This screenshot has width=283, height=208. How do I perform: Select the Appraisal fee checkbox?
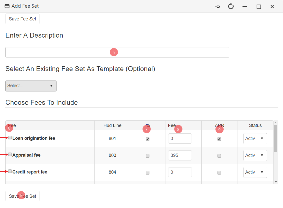point(10,155)
